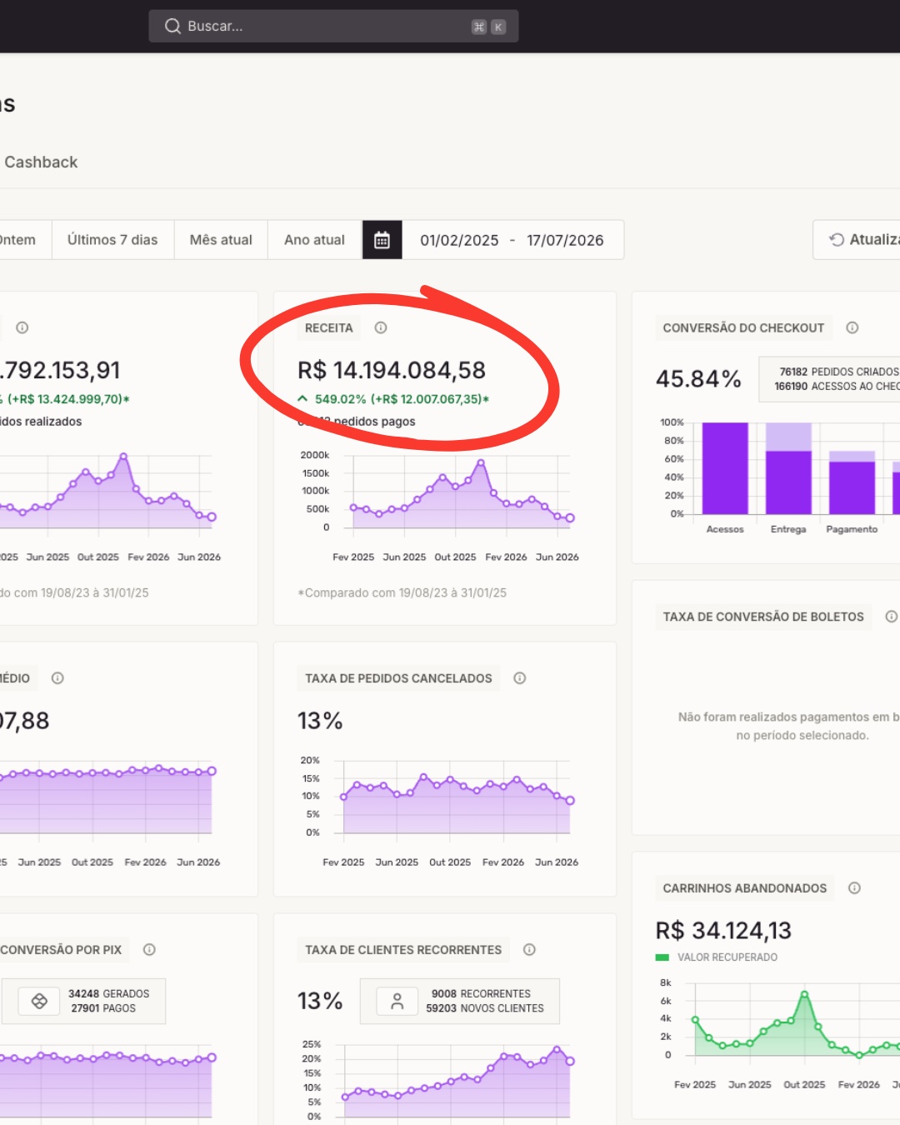Click the recurring customer person icon
The image size is (900, 1125).
coord(397,1001)
